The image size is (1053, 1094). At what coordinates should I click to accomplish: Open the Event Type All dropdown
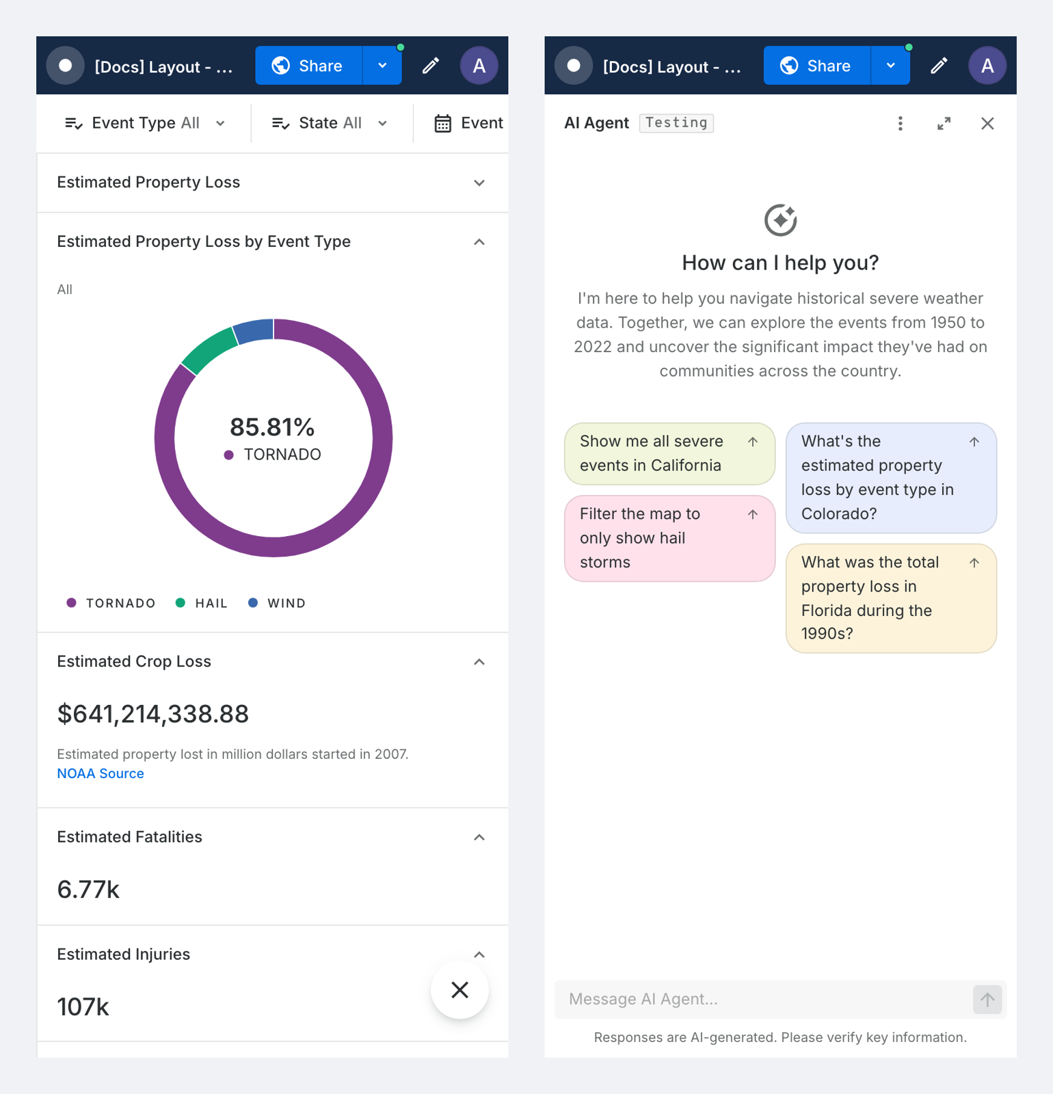(145, 123)
